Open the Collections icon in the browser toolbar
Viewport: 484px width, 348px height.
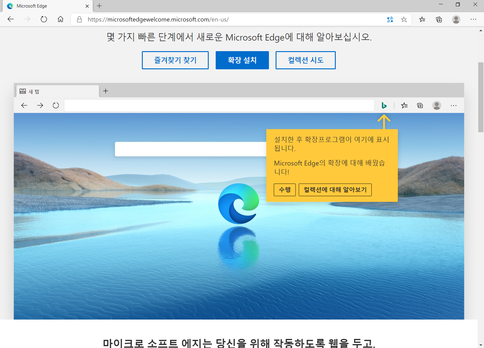pyautogui.click(x=439, y=19)
